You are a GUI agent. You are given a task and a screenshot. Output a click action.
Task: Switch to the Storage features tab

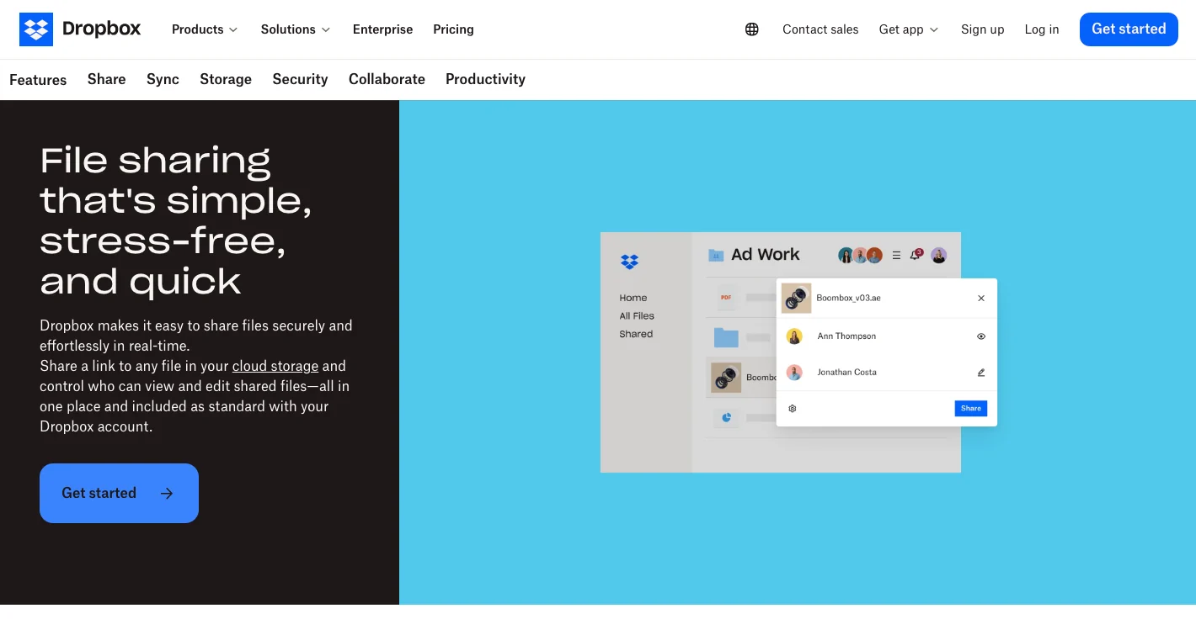click(x=226, y=79)
